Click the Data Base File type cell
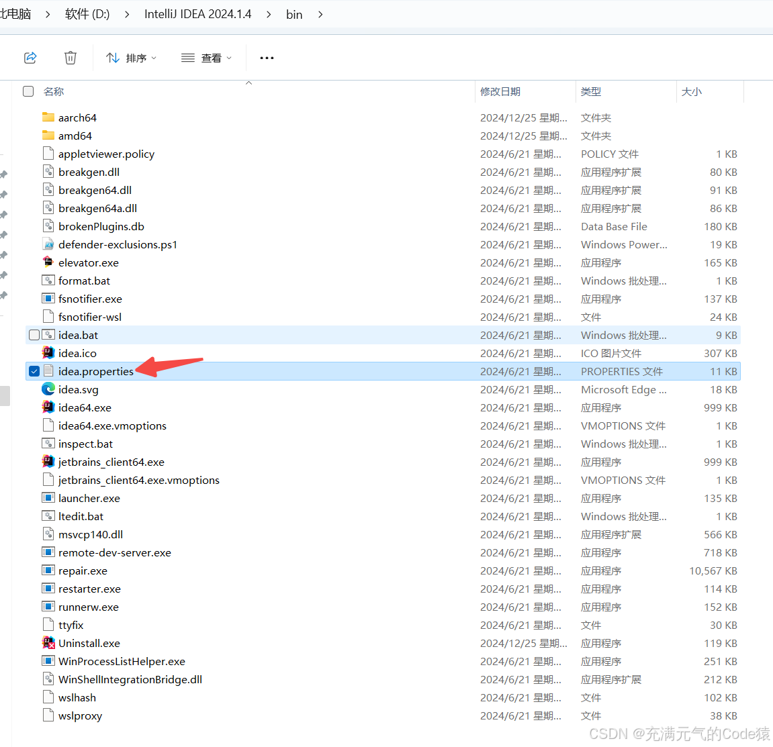The height and width of the screenshot is (747, 773). [614, 227]
